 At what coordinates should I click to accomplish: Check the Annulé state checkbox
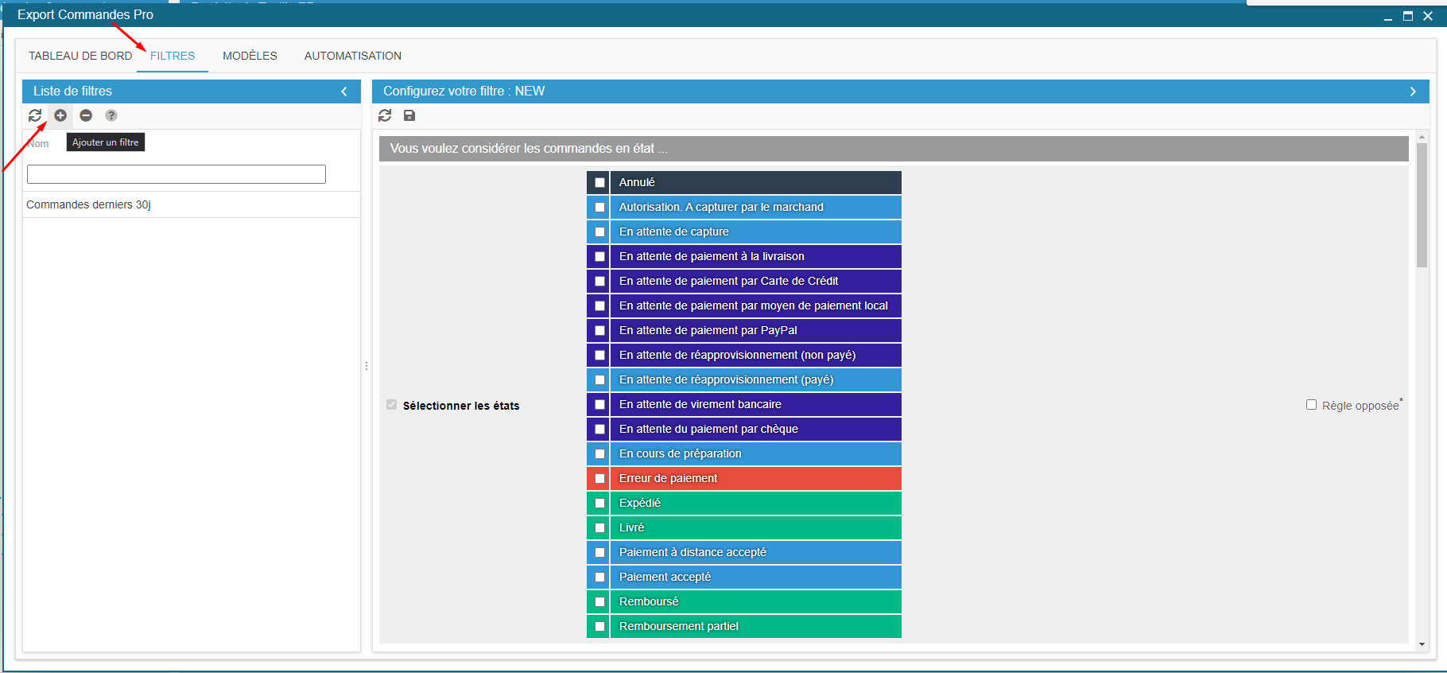click(599, 183)
